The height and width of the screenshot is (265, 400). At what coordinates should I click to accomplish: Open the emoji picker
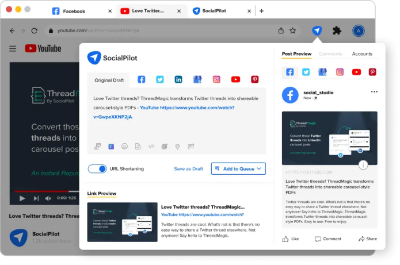click(x=124, y=146)
